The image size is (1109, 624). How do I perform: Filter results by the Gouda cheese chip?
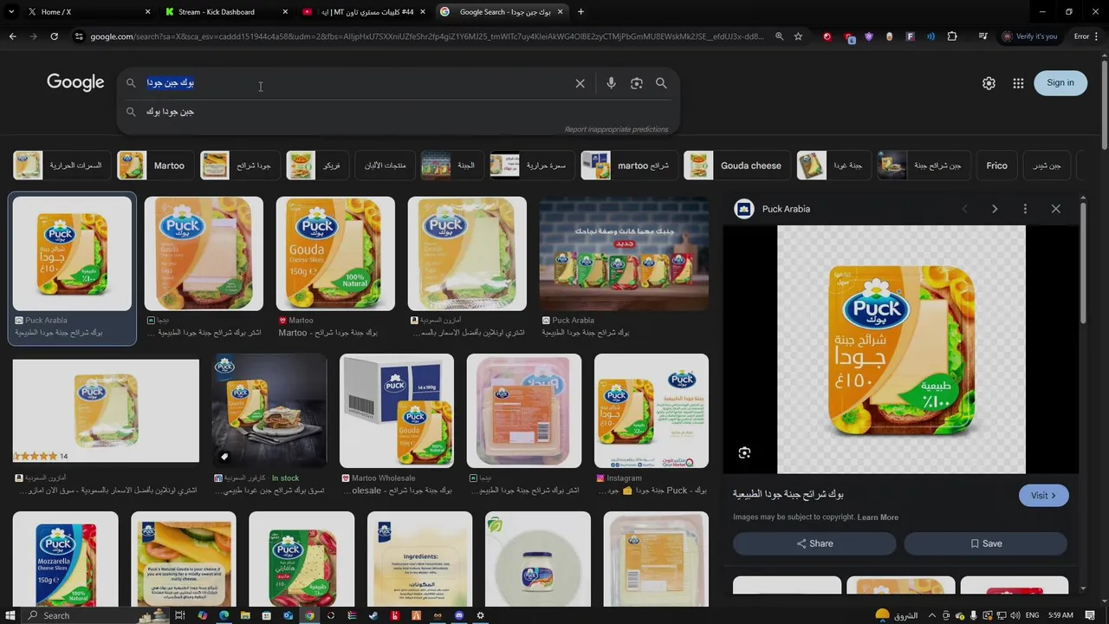click(737, 166)
